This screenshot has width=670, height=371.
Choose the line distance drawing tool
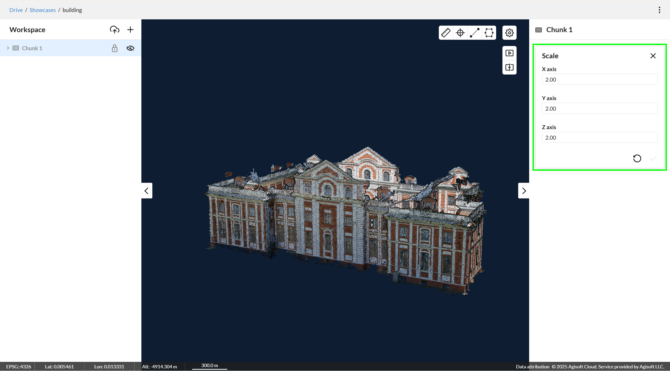tap(474, 33)
